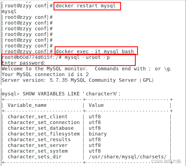Click the character_set_filesystem variable name
This screenshot has height=166, width=186.
[x=44, y=134]
